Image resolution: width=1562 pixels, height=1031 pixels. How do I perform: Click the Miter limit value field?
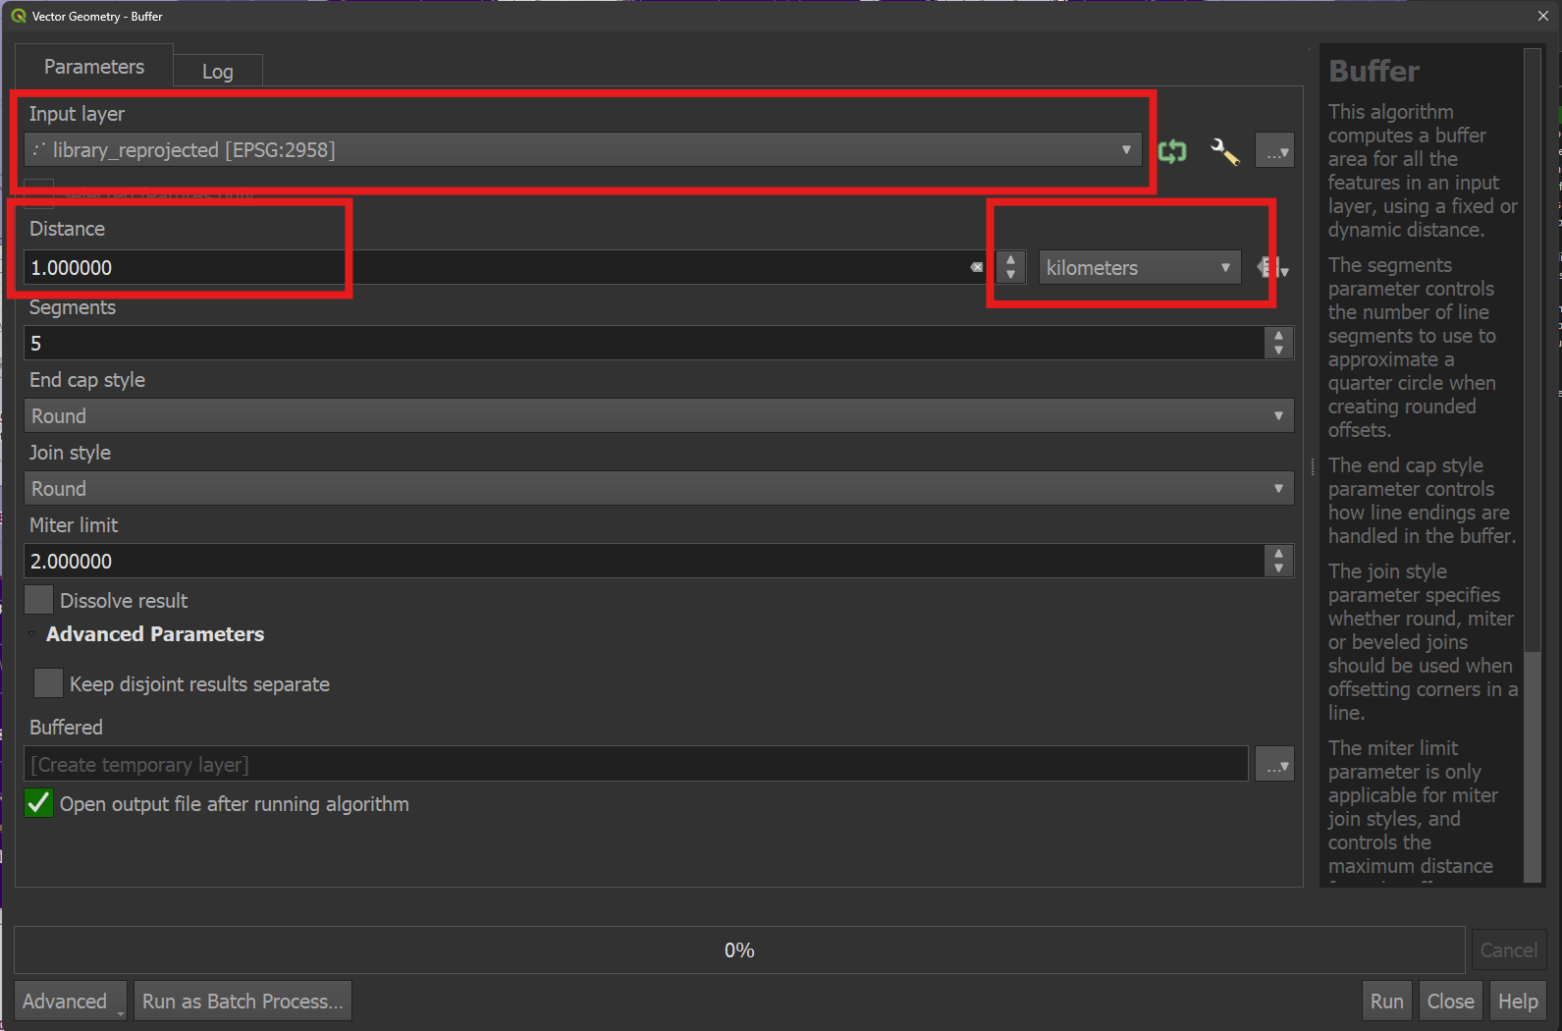pyautogui.click(x=645, y=561)
